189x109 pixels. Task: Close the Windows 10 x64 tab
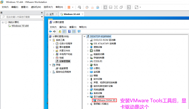click(x=83, y=14)
